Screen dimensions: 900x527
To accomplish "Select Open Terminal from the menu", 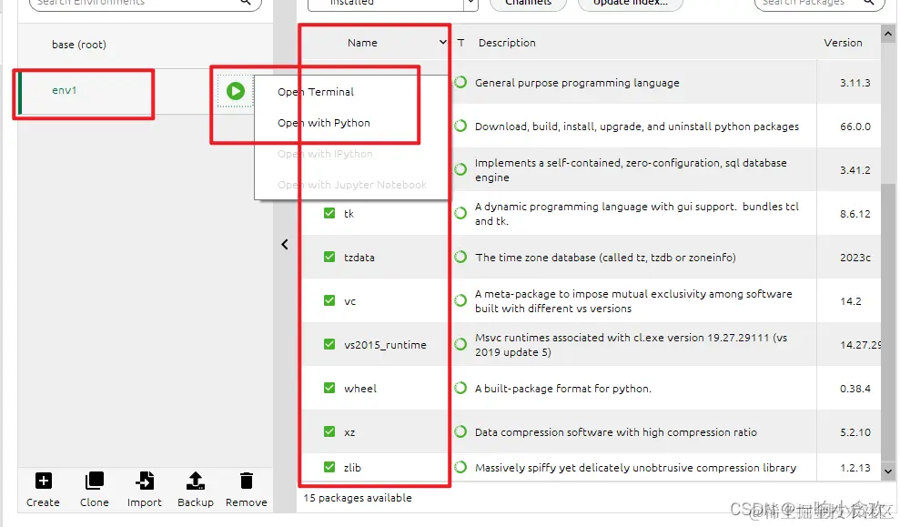I will [x=350, y=92].
